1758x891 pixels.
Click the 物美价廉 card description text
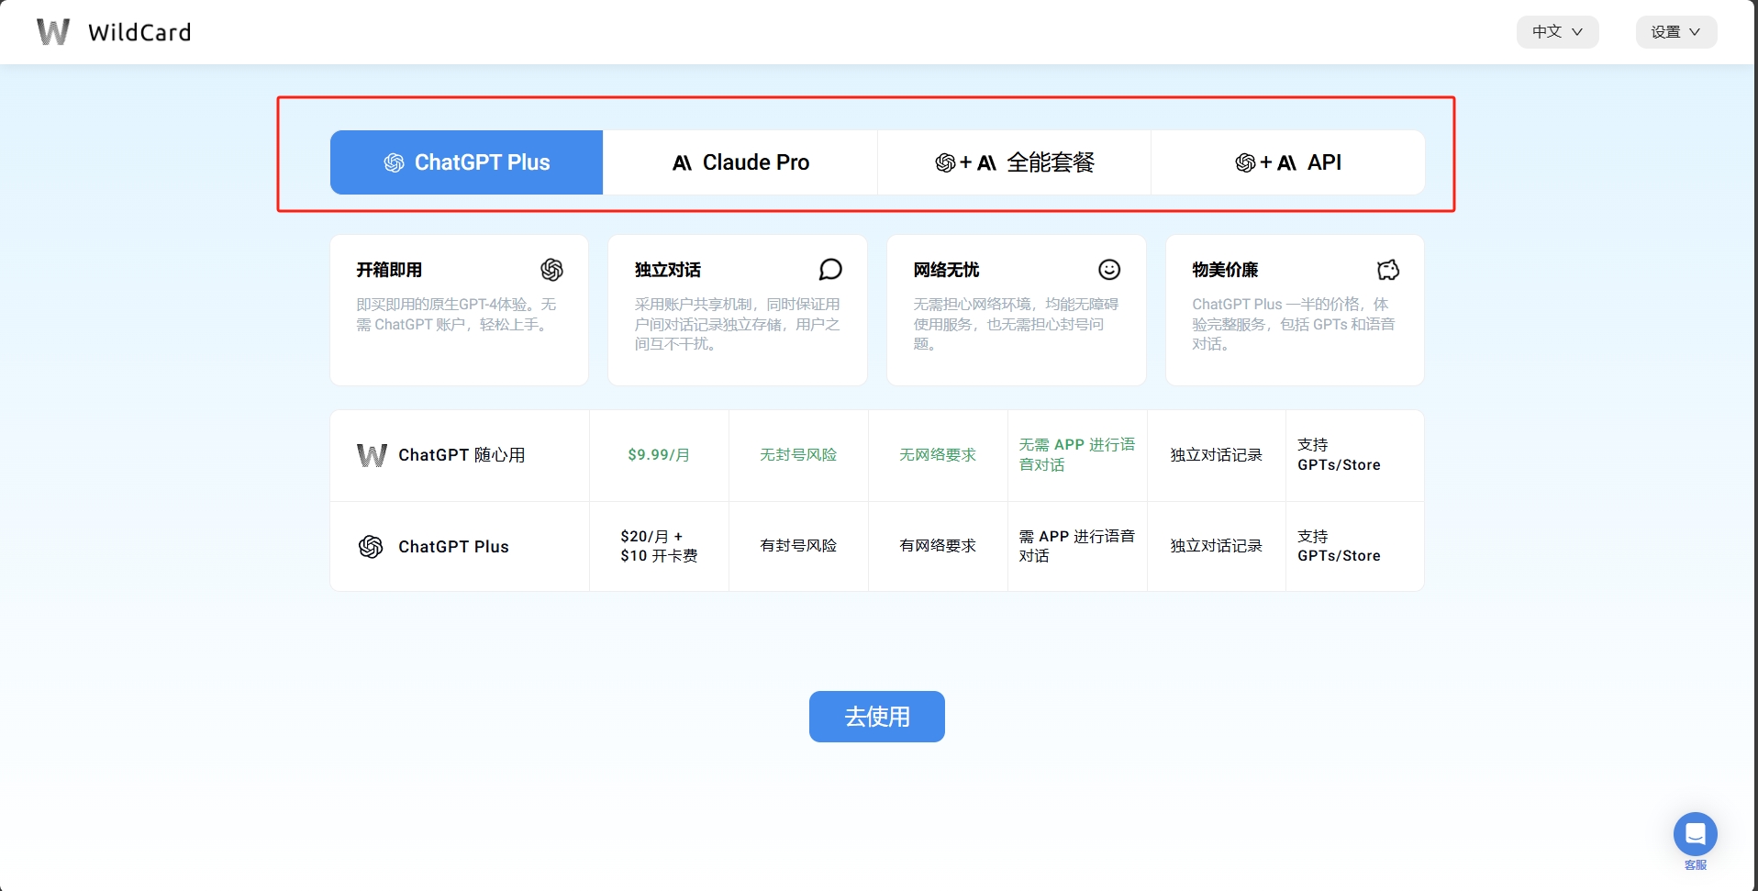click(1293, 324)
